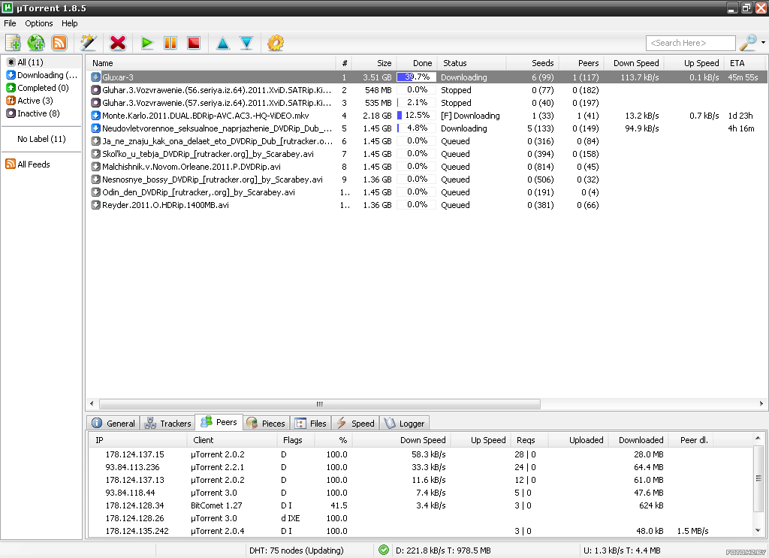Screen dimensions: 769x558
Task: Sort torrents by ETA column header
Action: tap(744, 63)
